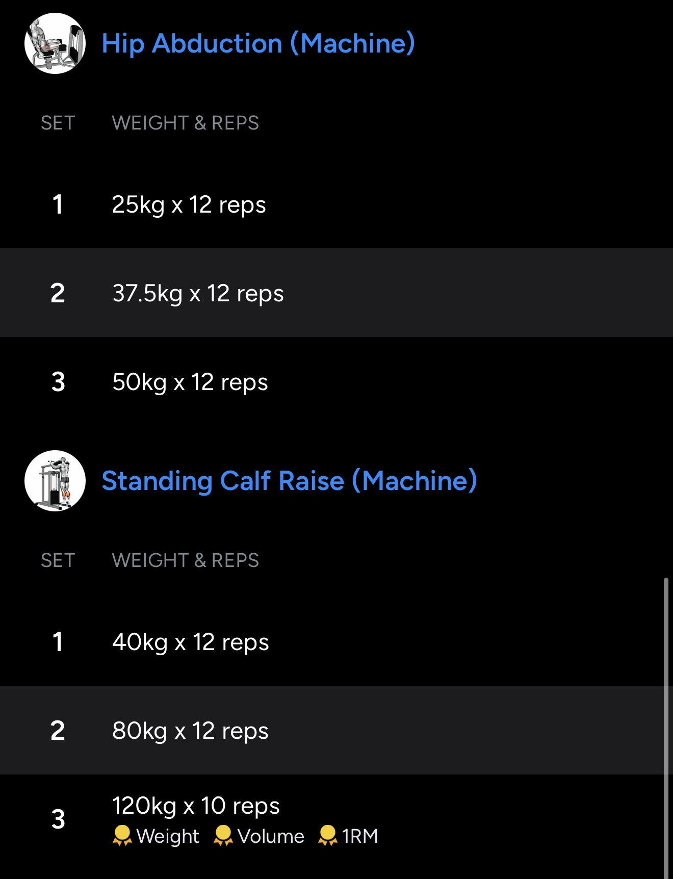The image size is (673, 879).
Task: Open the Hip Abduction (Machine) exercise link
Action: click(x=258, y=43)
